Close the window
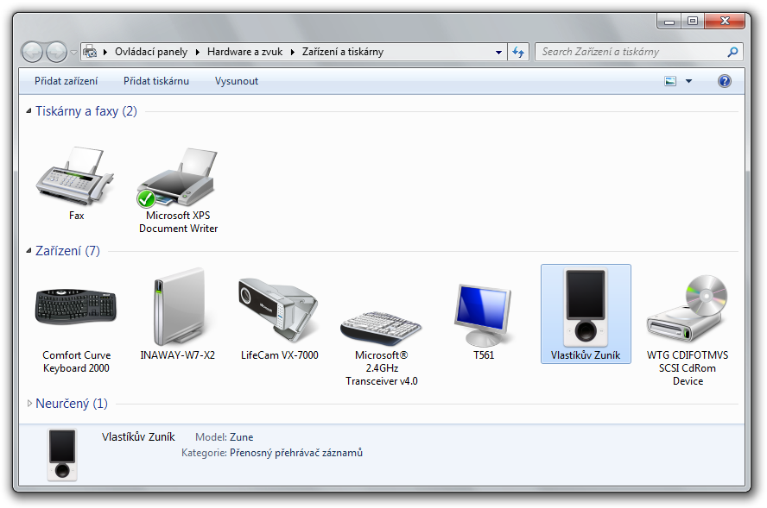 point(725,21)
